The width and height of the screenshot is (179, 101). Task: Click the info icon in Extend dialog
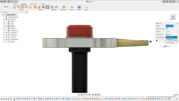point(157,40)
